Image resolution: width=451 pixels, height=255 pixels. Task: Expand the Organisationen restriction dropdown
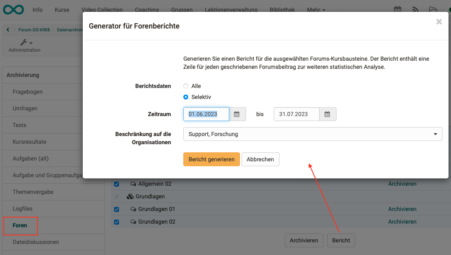[x=312, y=134]
